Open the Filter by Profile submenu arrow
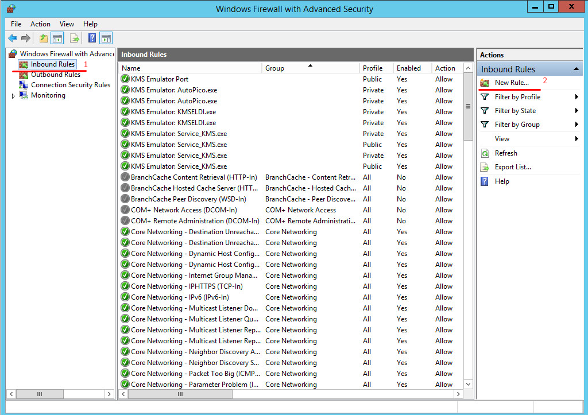This screenshot has width=588, height=415. coord(577,97)
